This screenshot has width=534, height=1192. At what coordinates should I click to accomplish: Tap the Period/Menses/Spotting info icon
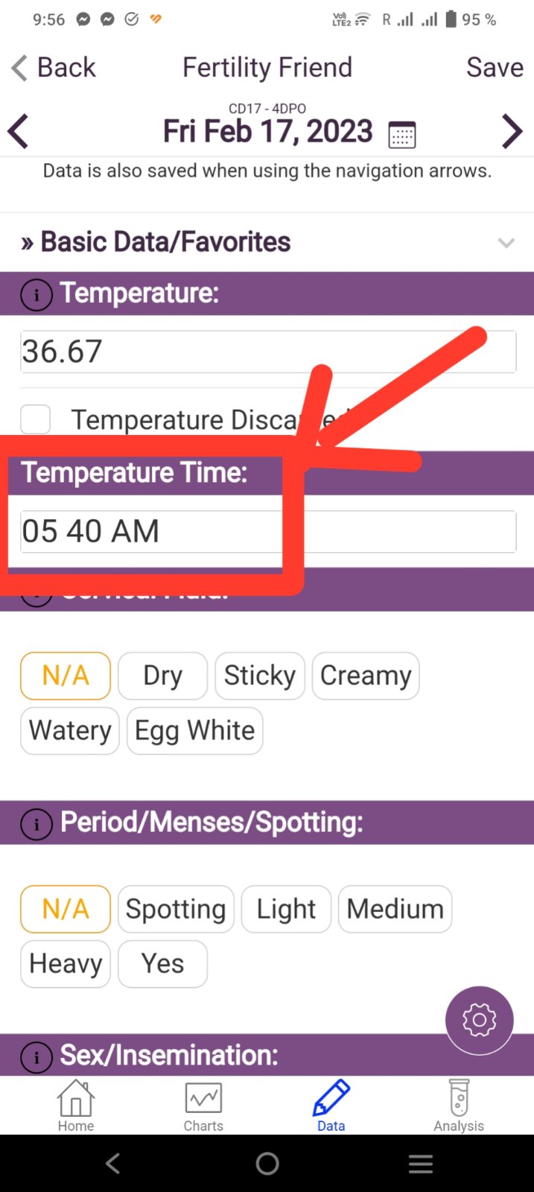click(36, 824)
